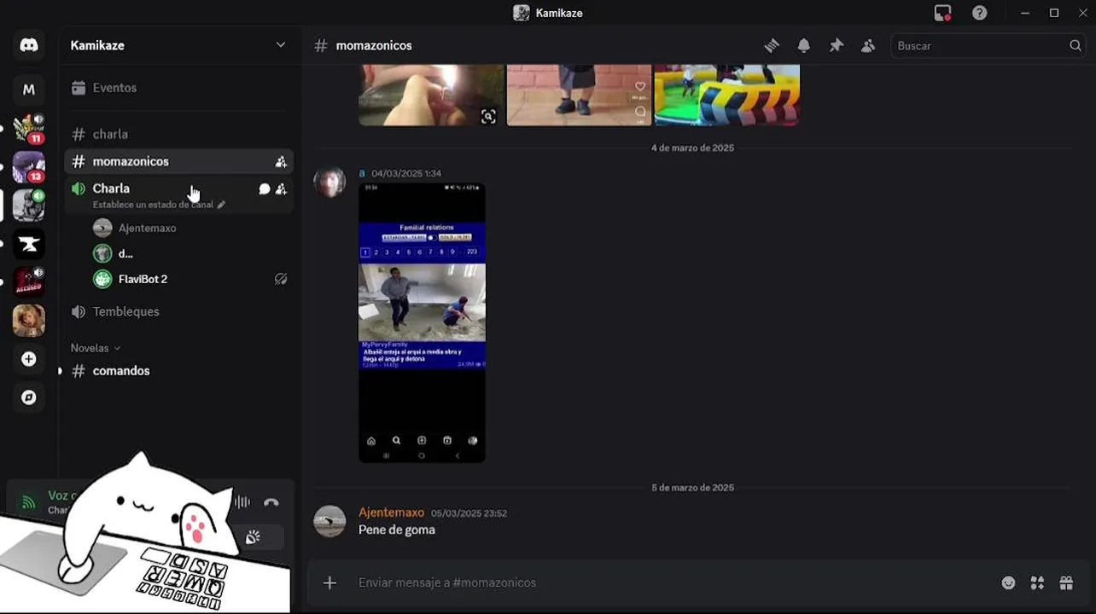Open the inbox icon in title bar
The image size is (1096, 614).
(942, 13)
